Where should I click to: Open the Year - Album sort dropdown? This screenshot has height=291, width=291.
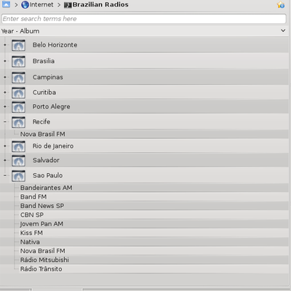(x=283, y=31)
